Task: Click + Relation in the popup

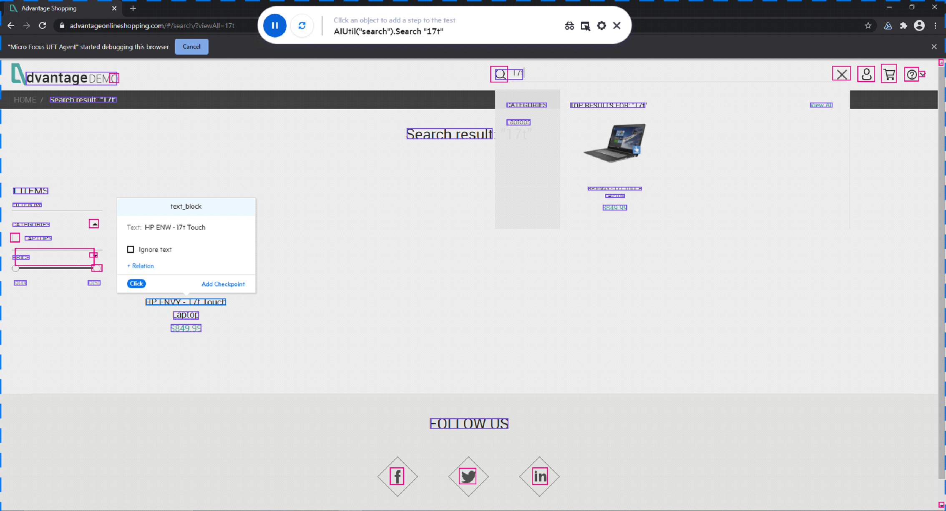Action: click(x=141, y=266)
